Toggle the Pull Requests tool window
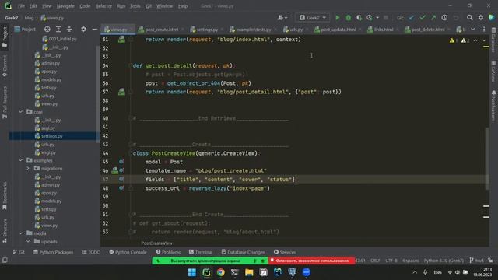498x280 pixels. pyautogui.click(x=5, y=102)
